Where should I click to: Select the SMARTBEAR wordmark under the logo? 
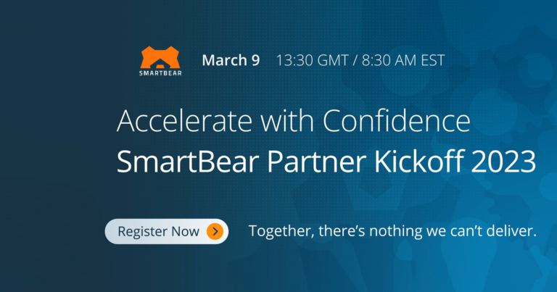click(x=160, y=73)
